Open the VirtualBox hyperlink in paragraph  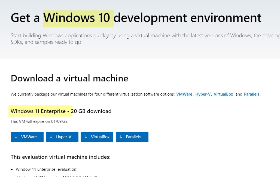coord(223,94)
